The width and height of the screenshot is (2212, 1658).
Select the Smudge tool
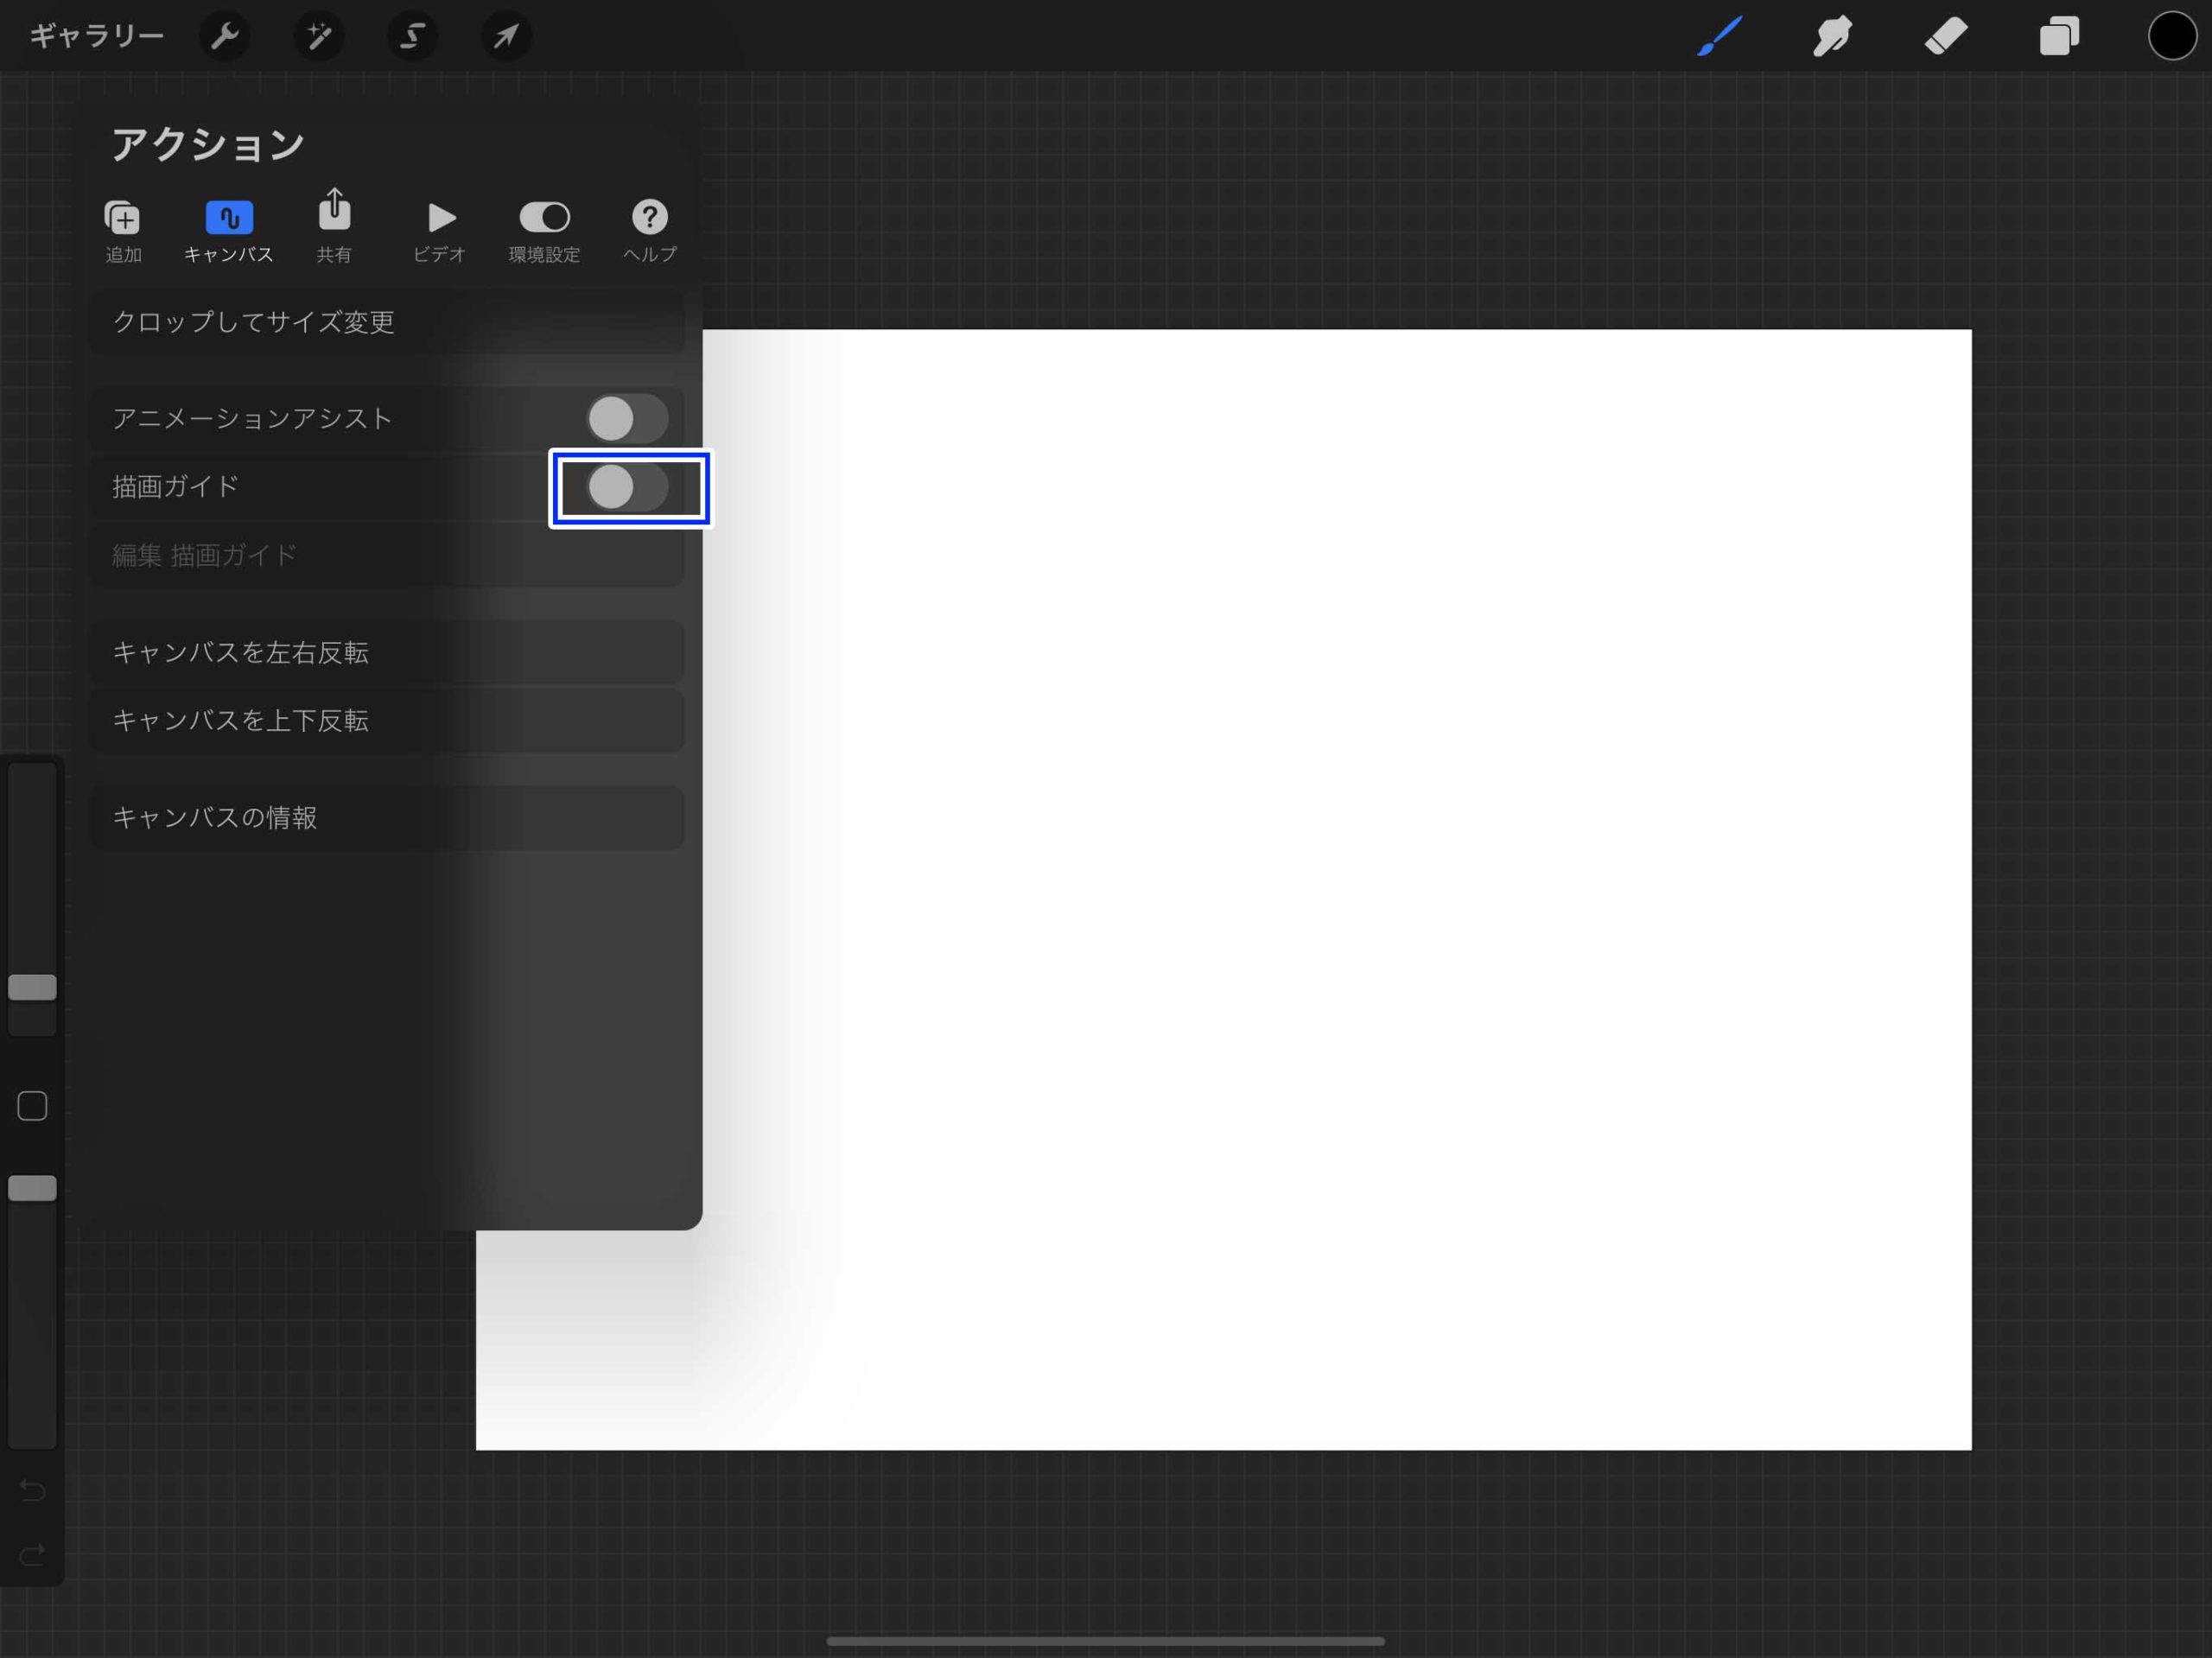pos(1833,36)
